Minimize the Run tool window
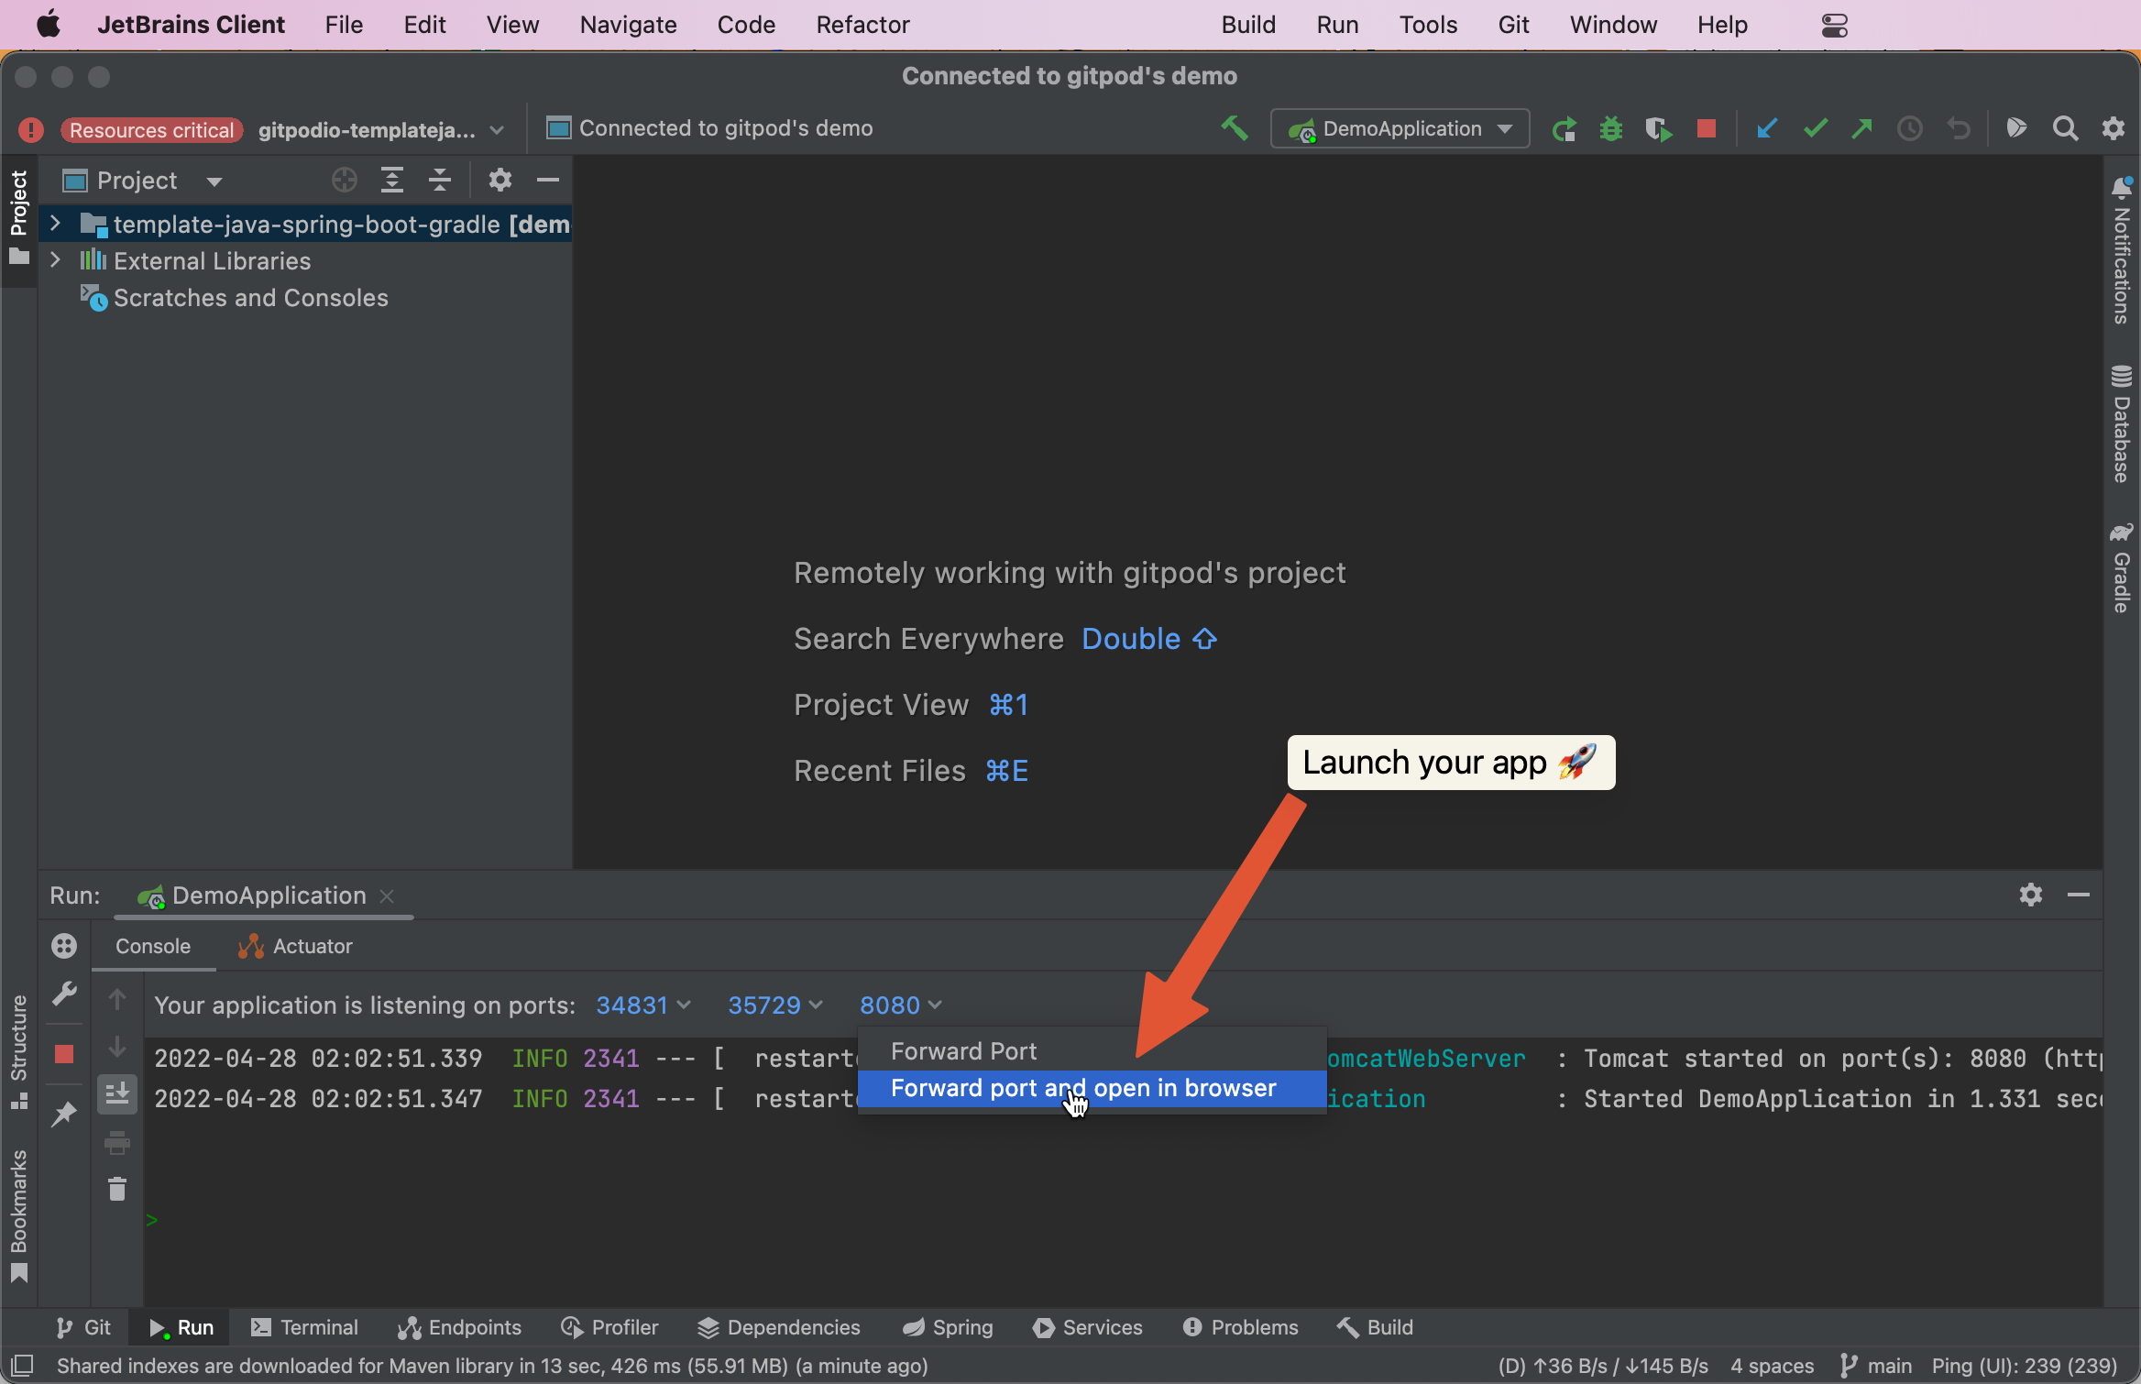 tap(2079, 895)
